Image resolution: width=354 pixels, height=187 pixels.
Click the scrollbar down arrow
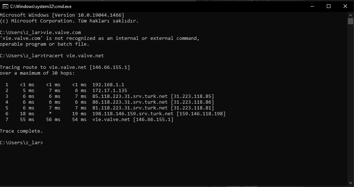(350, 183)
